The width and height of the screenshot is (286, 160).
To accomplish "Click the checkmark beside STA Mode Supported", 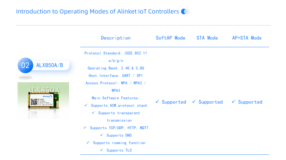I will pos(194,102).
